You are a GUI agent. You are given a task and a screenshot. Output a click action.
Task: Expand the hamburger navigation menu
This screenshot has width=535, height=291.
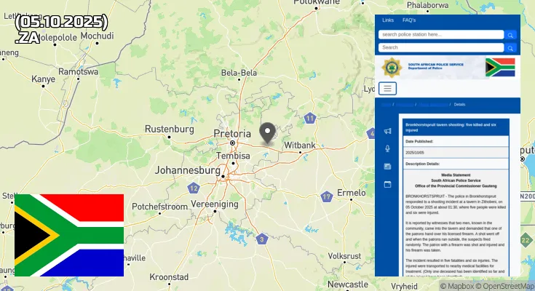click(387, 88)
